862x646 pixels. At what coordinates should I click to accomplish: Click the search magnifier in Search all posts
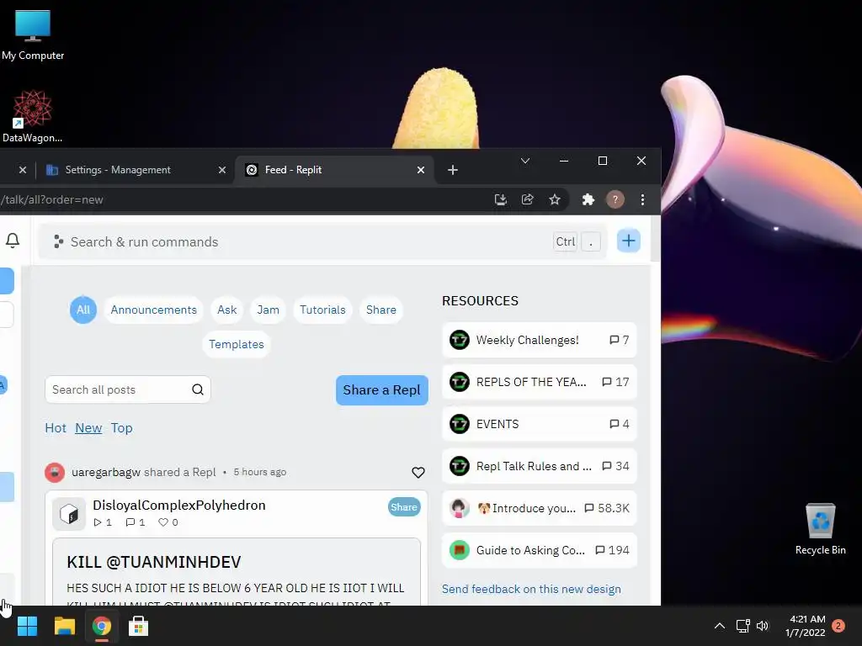click(x=198, y=389)
